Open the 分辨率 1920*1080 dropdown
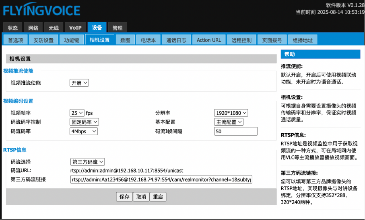This screenshot has width=365, height=220. [x=231, y=113]
